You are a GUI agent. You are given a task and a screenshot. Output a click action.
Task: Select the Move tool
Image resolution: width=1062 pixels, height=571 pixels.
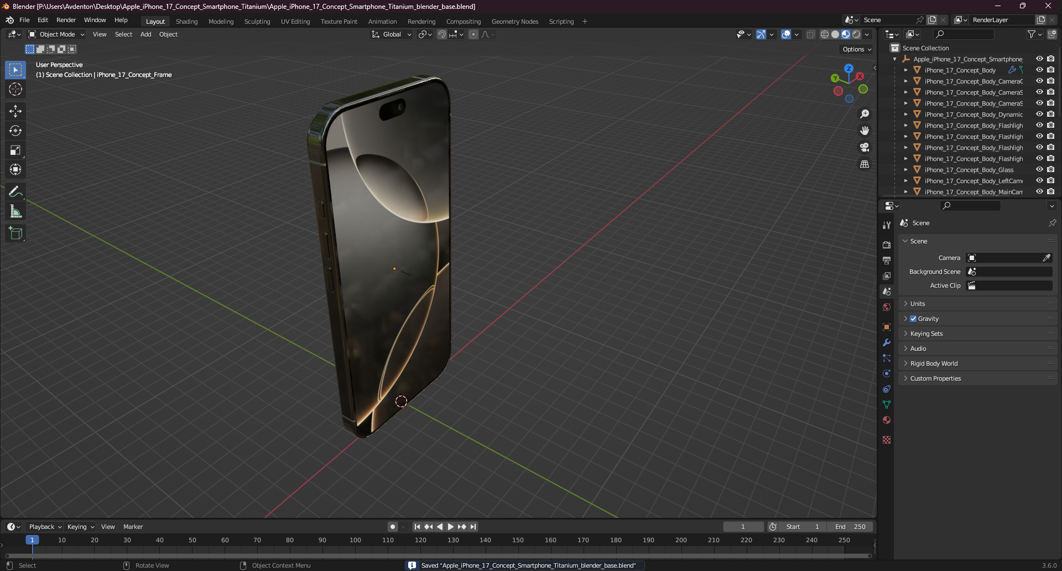click(15, 111)
